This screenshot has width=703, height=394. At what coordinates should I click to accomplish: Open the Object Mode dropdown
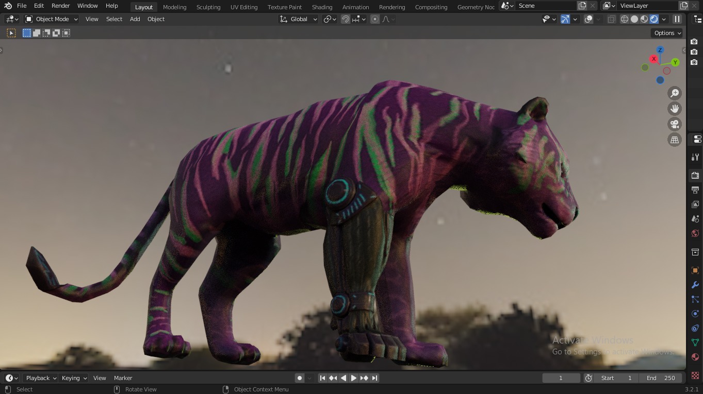(52, 19)
